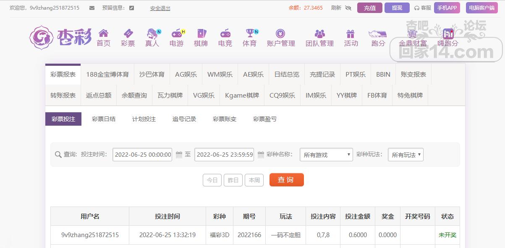Screen dimensions: 505x248
Task: Switch to 沙巴体育 tab
Action: (152, 75)
